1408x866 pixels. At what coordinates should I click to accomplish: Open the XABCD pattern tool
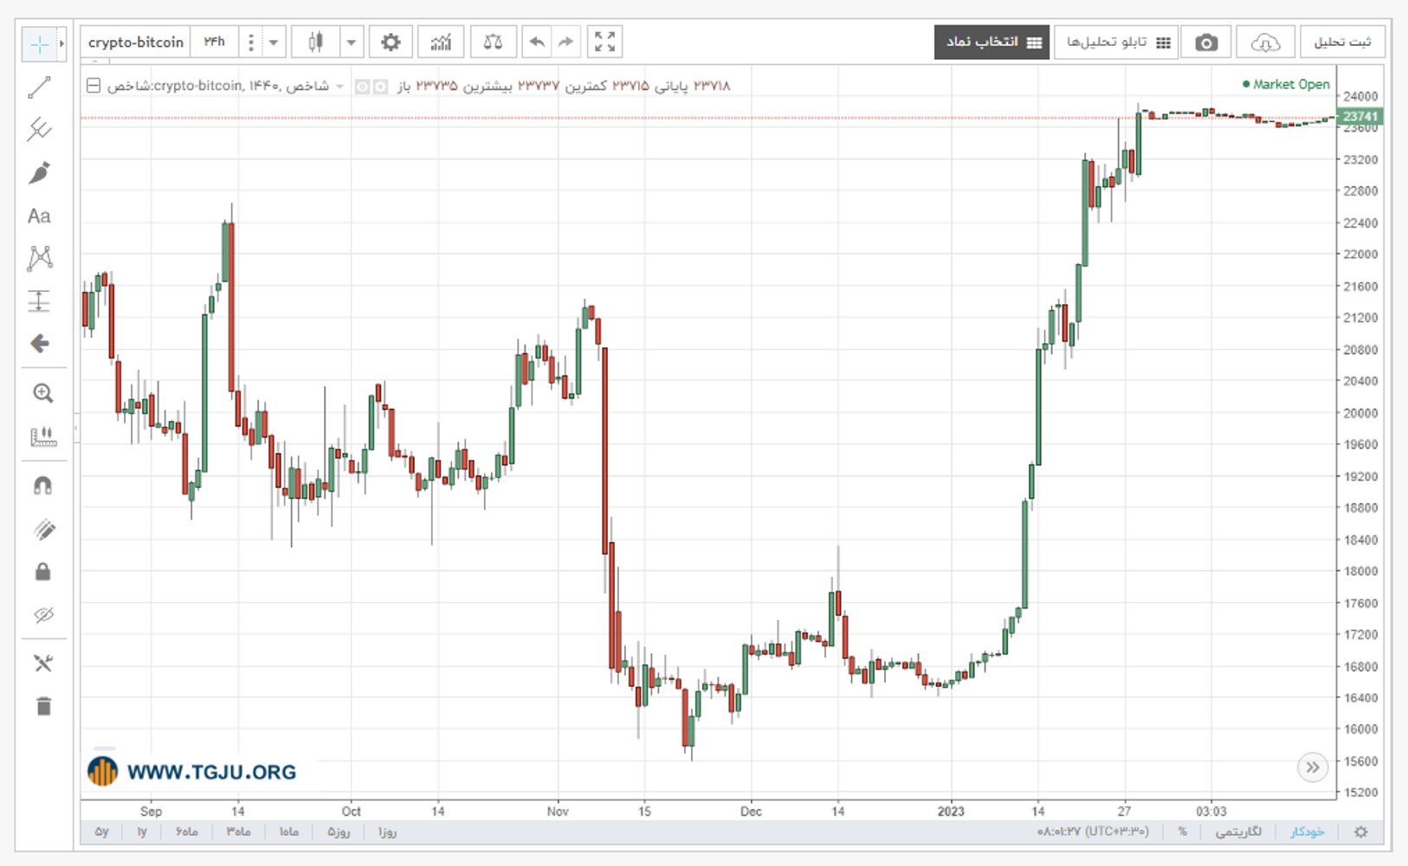click(x=40, y=258)
